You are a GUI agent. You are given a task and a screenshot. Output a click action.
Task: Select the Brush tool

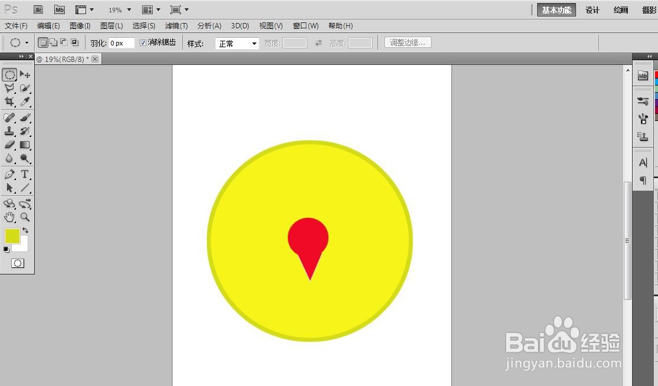(x=25, y=117)
